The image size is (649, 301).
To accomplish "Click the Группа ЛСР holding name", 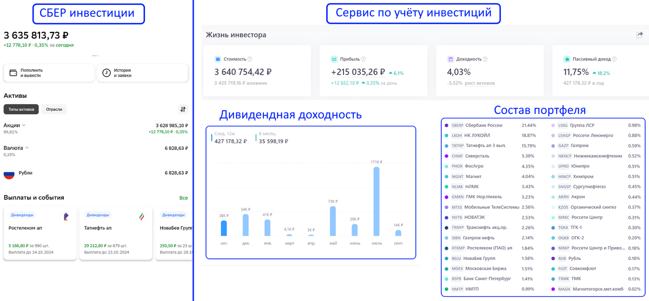I will (x=582, y=125).
